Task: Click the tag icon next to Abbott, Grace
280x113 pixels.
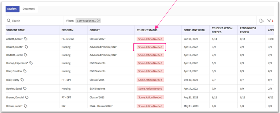Action: pos(26,39)
